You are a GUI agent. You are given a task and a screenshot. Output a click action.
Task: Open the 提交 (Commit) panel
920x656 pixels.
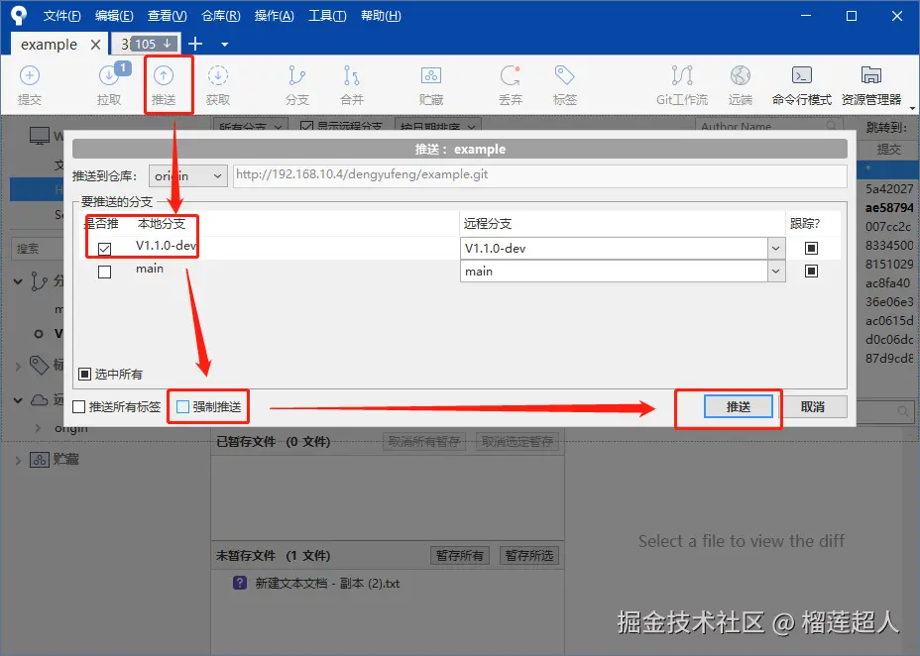coord(30,84)
